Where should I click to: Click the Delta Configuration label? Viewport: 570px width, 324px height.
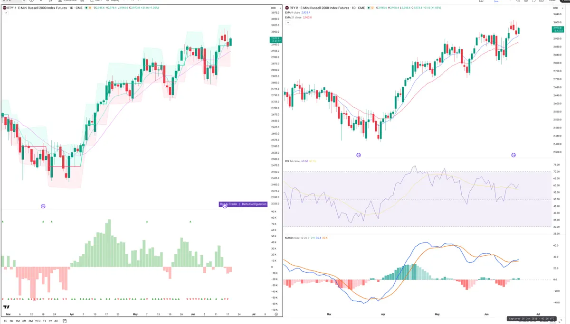(254, 204)
